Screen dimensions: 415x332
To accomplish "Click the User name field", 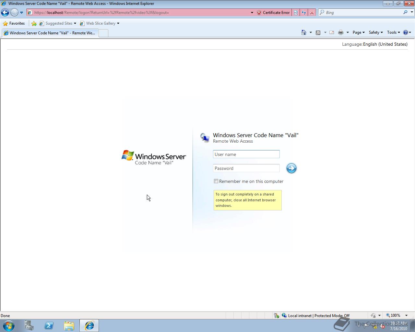I will coord(246,154).
